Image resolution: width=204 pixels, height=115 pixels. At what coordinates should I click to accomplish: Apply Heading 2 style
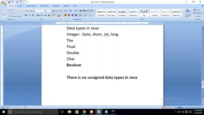(x=133, y=13)
